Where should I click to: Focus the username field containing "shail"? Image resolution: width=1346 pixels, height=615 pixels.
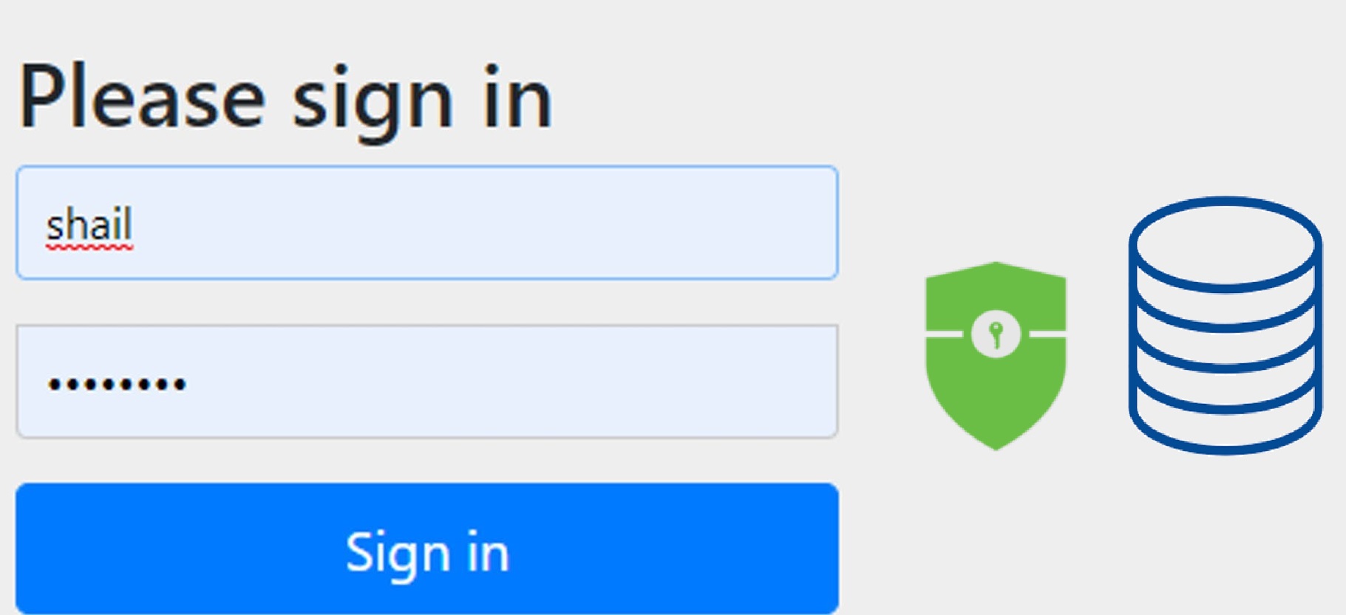(426, 223)
